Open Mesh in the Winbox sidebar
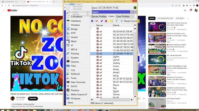 pyautogui.click(x=74, y=41)
